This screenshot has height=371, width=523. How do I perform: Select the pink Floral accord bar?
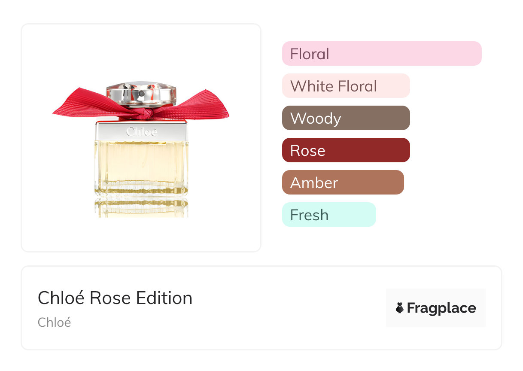point(382,54)
